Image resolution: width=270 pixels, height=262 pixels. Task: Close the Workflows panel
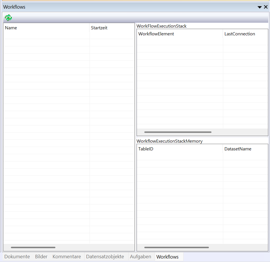[266, 7]
